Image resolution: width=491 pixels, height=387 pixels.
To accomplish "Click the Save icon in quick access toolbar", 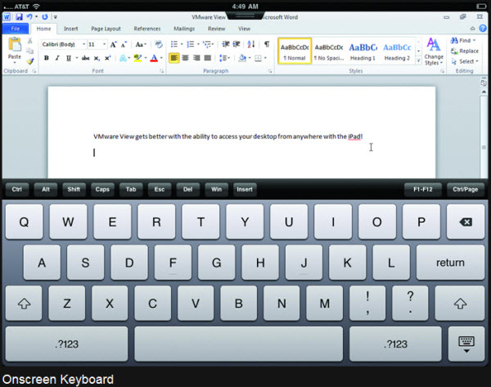I will click(19, 16).
